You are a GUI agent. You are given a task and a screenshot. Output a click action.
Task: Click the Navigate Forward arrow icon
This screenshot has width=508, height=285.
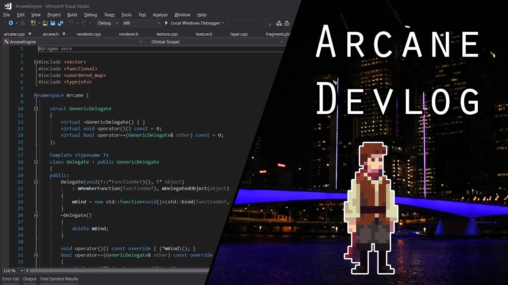[22, 23]
